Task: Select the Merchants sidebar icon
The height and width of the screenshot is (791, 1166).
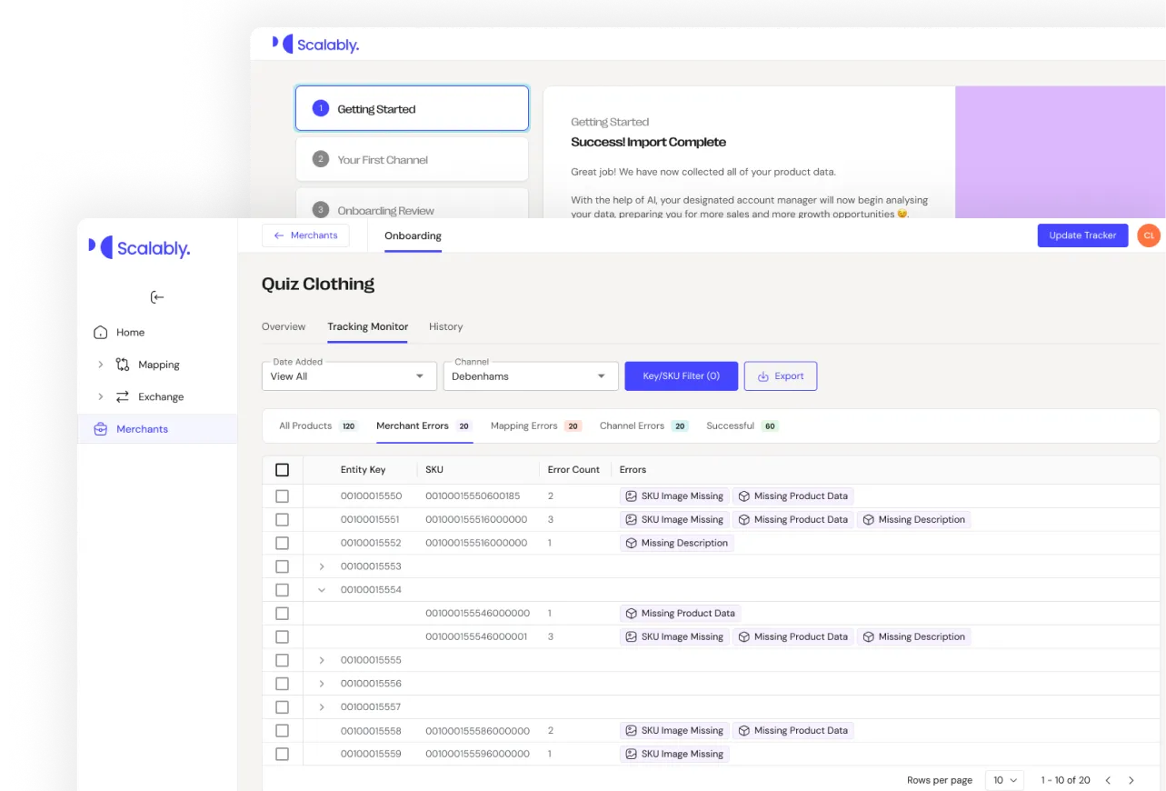Action: pyautogui.click(x=100, y=428)
